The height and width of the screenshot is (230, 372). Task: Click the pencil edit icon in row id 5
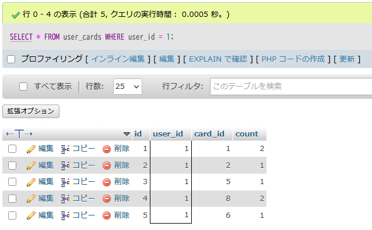coord(31,215)
